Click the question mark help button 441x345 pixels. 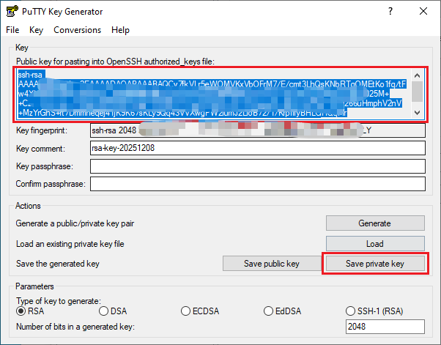(x=390, y=11)
